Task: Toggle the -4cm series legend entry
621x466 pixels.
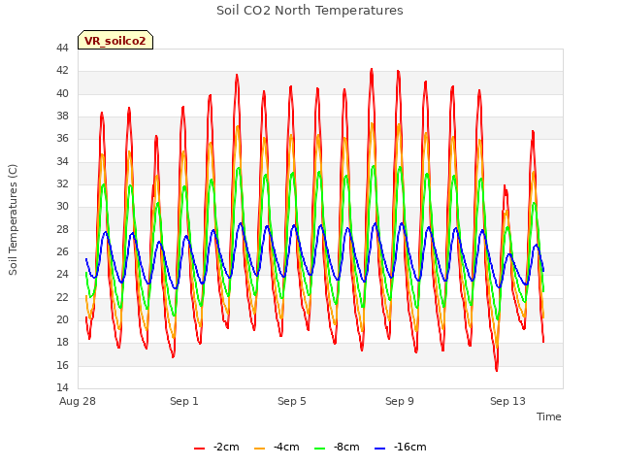Action: point(277,447)
